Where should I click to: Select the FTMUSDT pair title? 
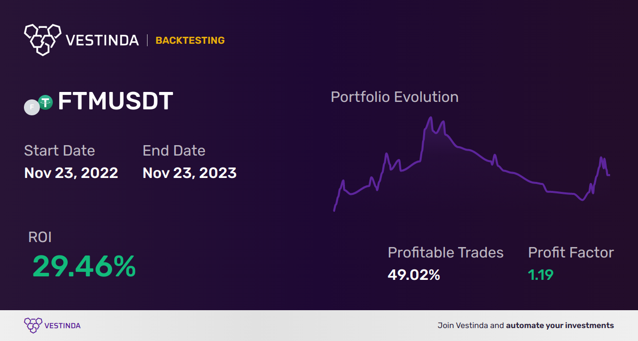point(115,101)
